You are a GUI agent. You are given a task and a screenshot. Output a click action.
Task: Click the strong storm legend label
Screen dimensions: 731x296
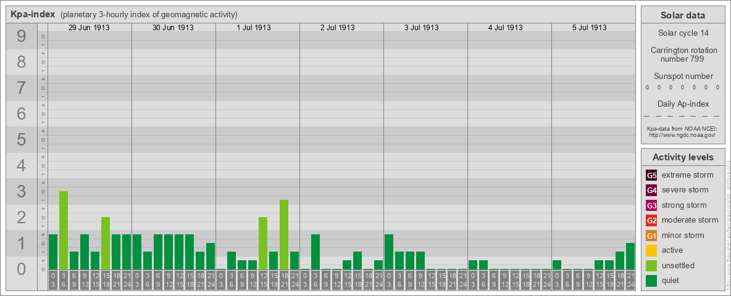tap(684, 205)
